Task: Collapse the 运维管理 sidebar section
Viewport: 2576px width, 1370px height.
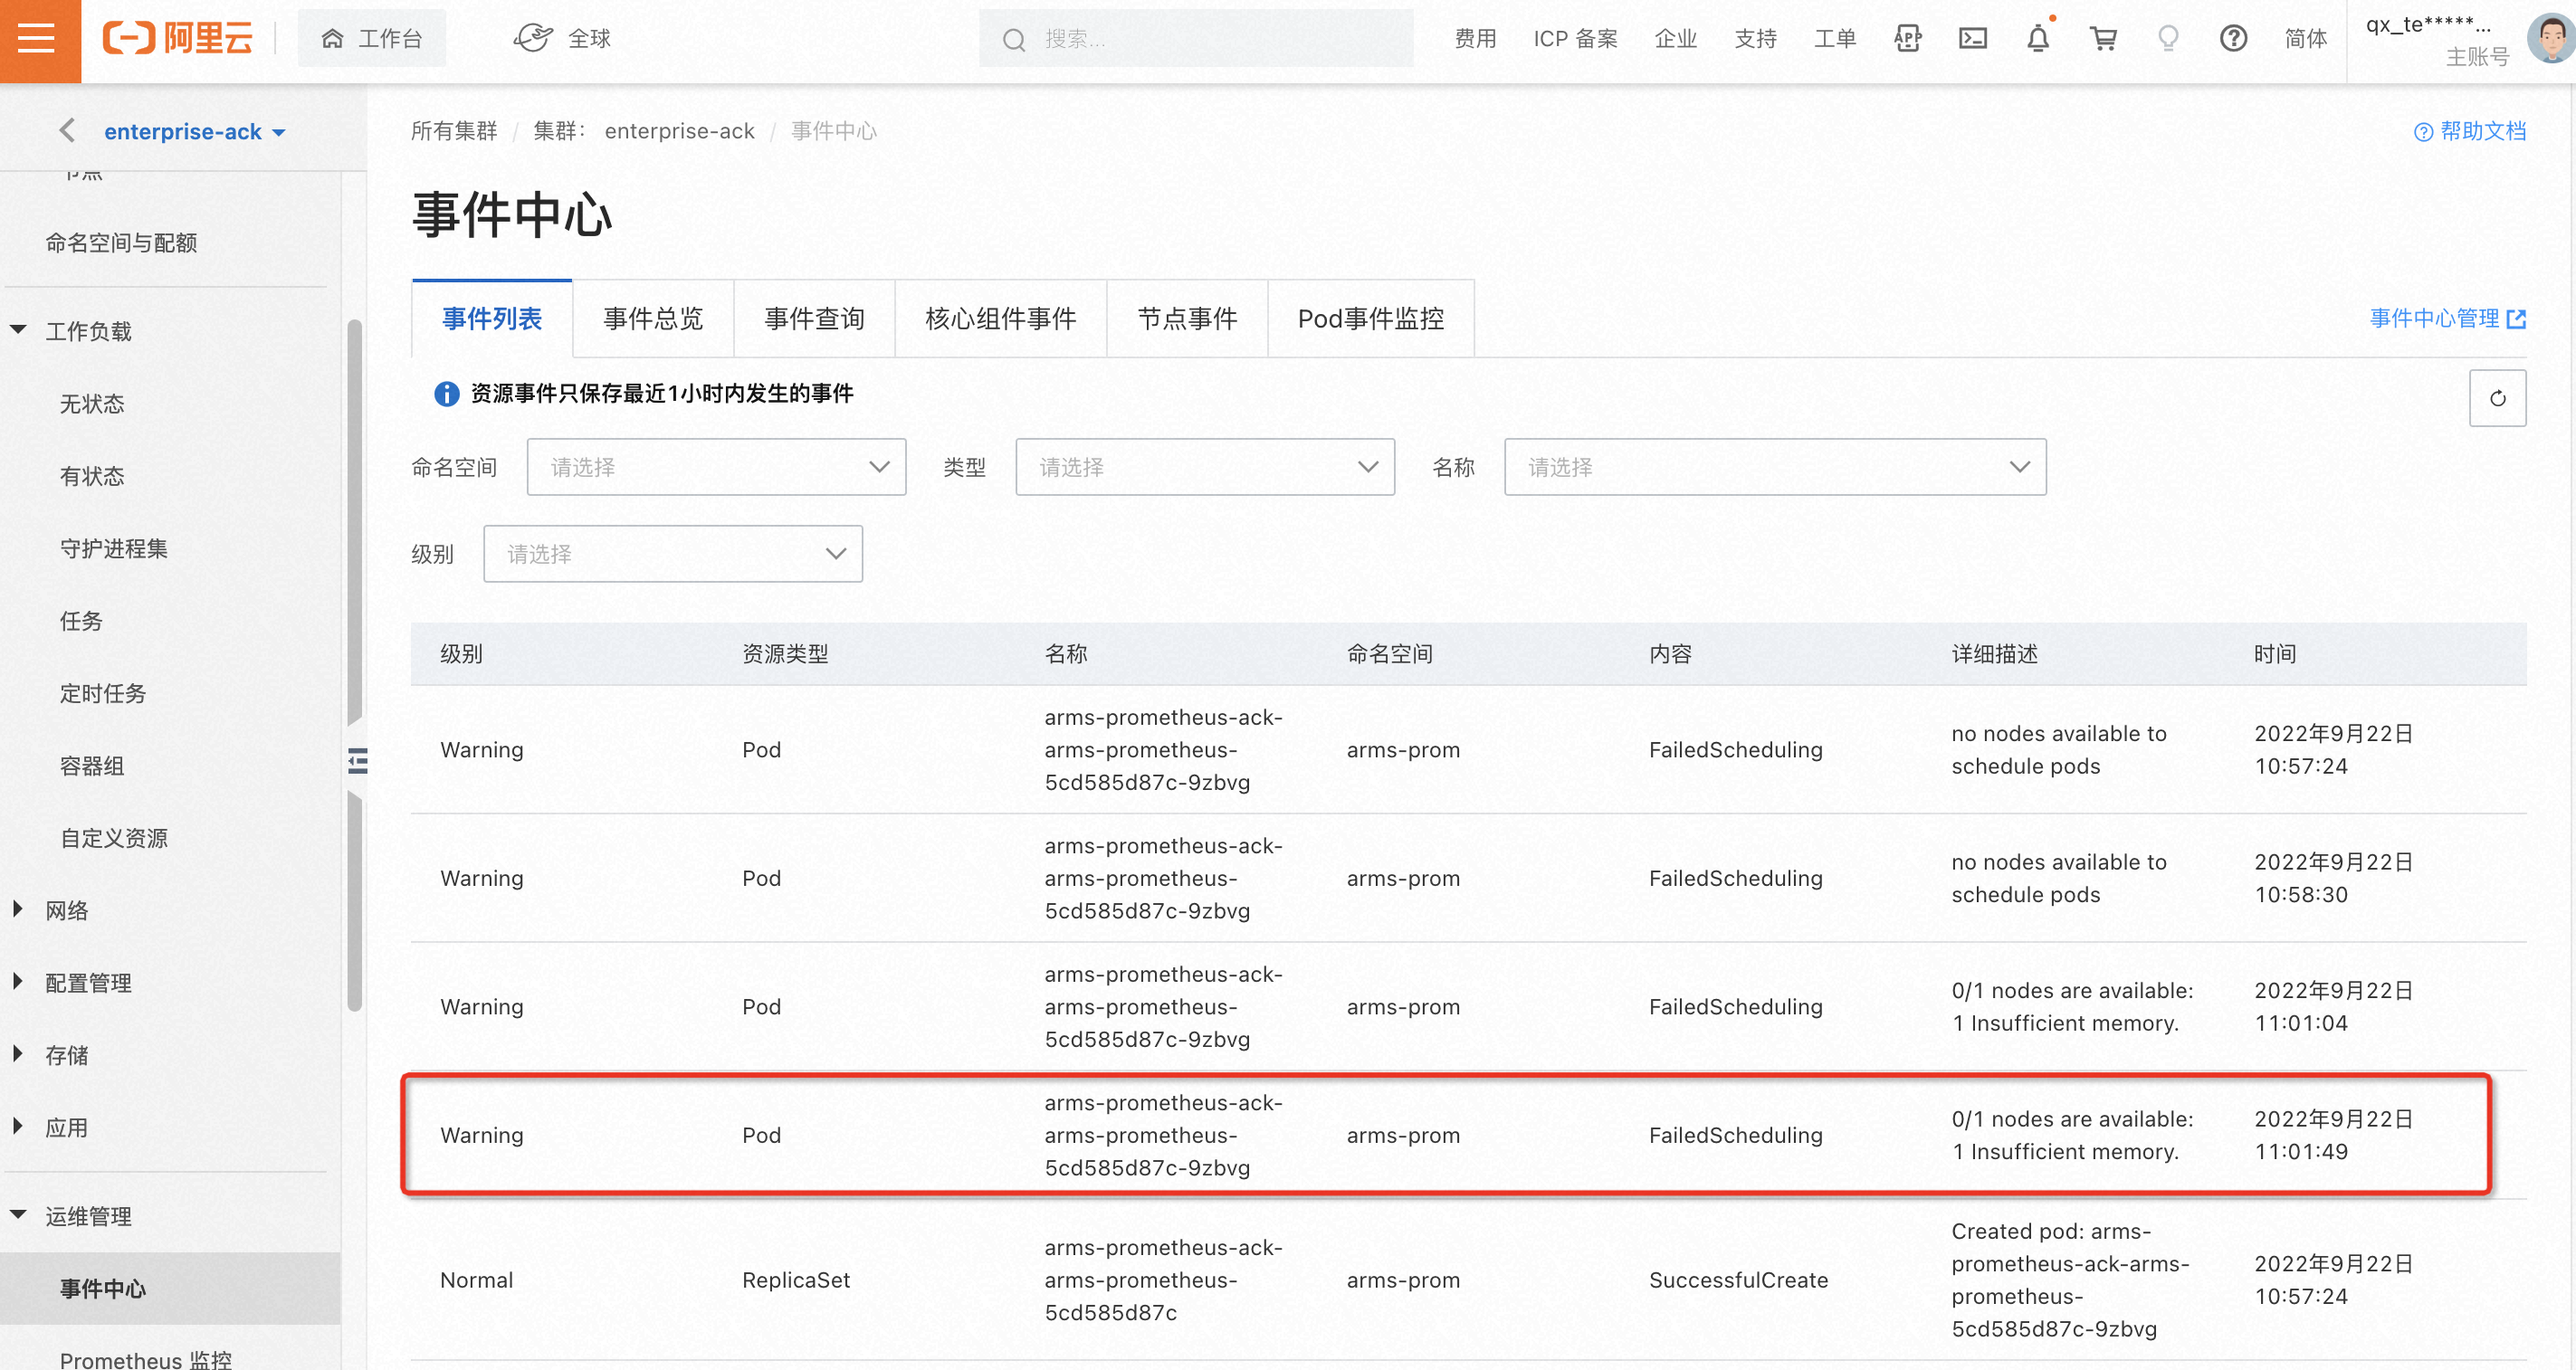Action: (x=18, y=1215)
